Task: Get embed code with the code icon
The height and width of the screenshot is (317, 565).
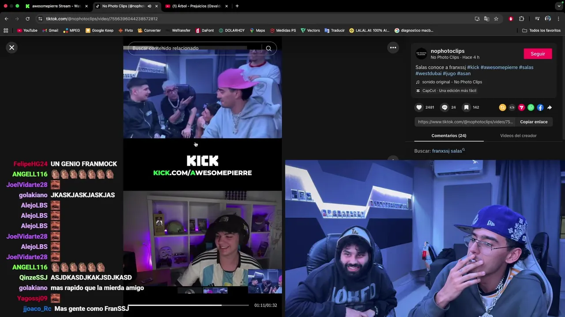Action: (x=512, y=107)
